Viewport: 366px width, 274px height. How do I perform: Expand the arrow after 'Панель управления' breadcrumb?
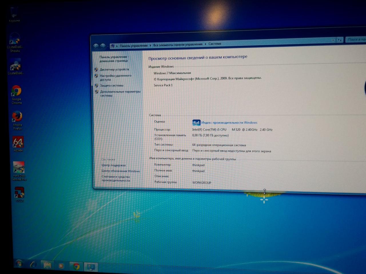coord(150,45)
